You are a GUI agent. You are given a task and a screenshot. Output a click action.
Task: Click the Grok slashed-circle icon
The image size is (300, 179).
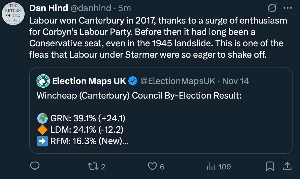(272, 8)
